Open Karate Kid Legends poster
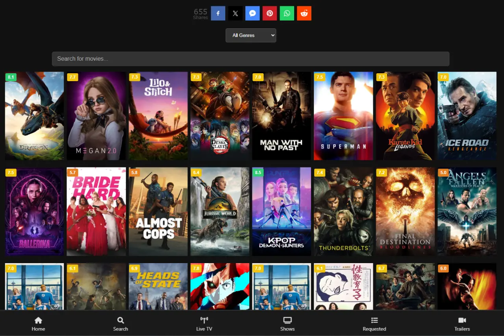 (x=405, y=116)
